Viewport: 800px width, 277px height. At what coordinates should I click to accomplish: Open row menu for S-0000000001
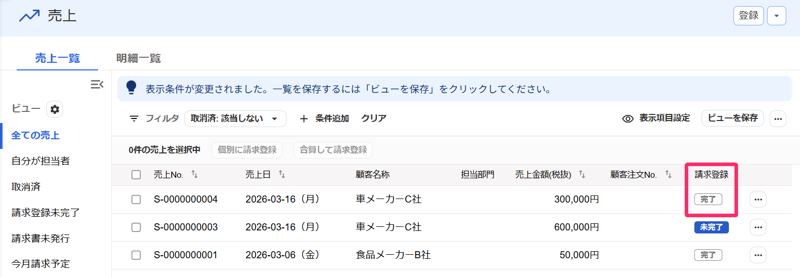tap(758, 255)
